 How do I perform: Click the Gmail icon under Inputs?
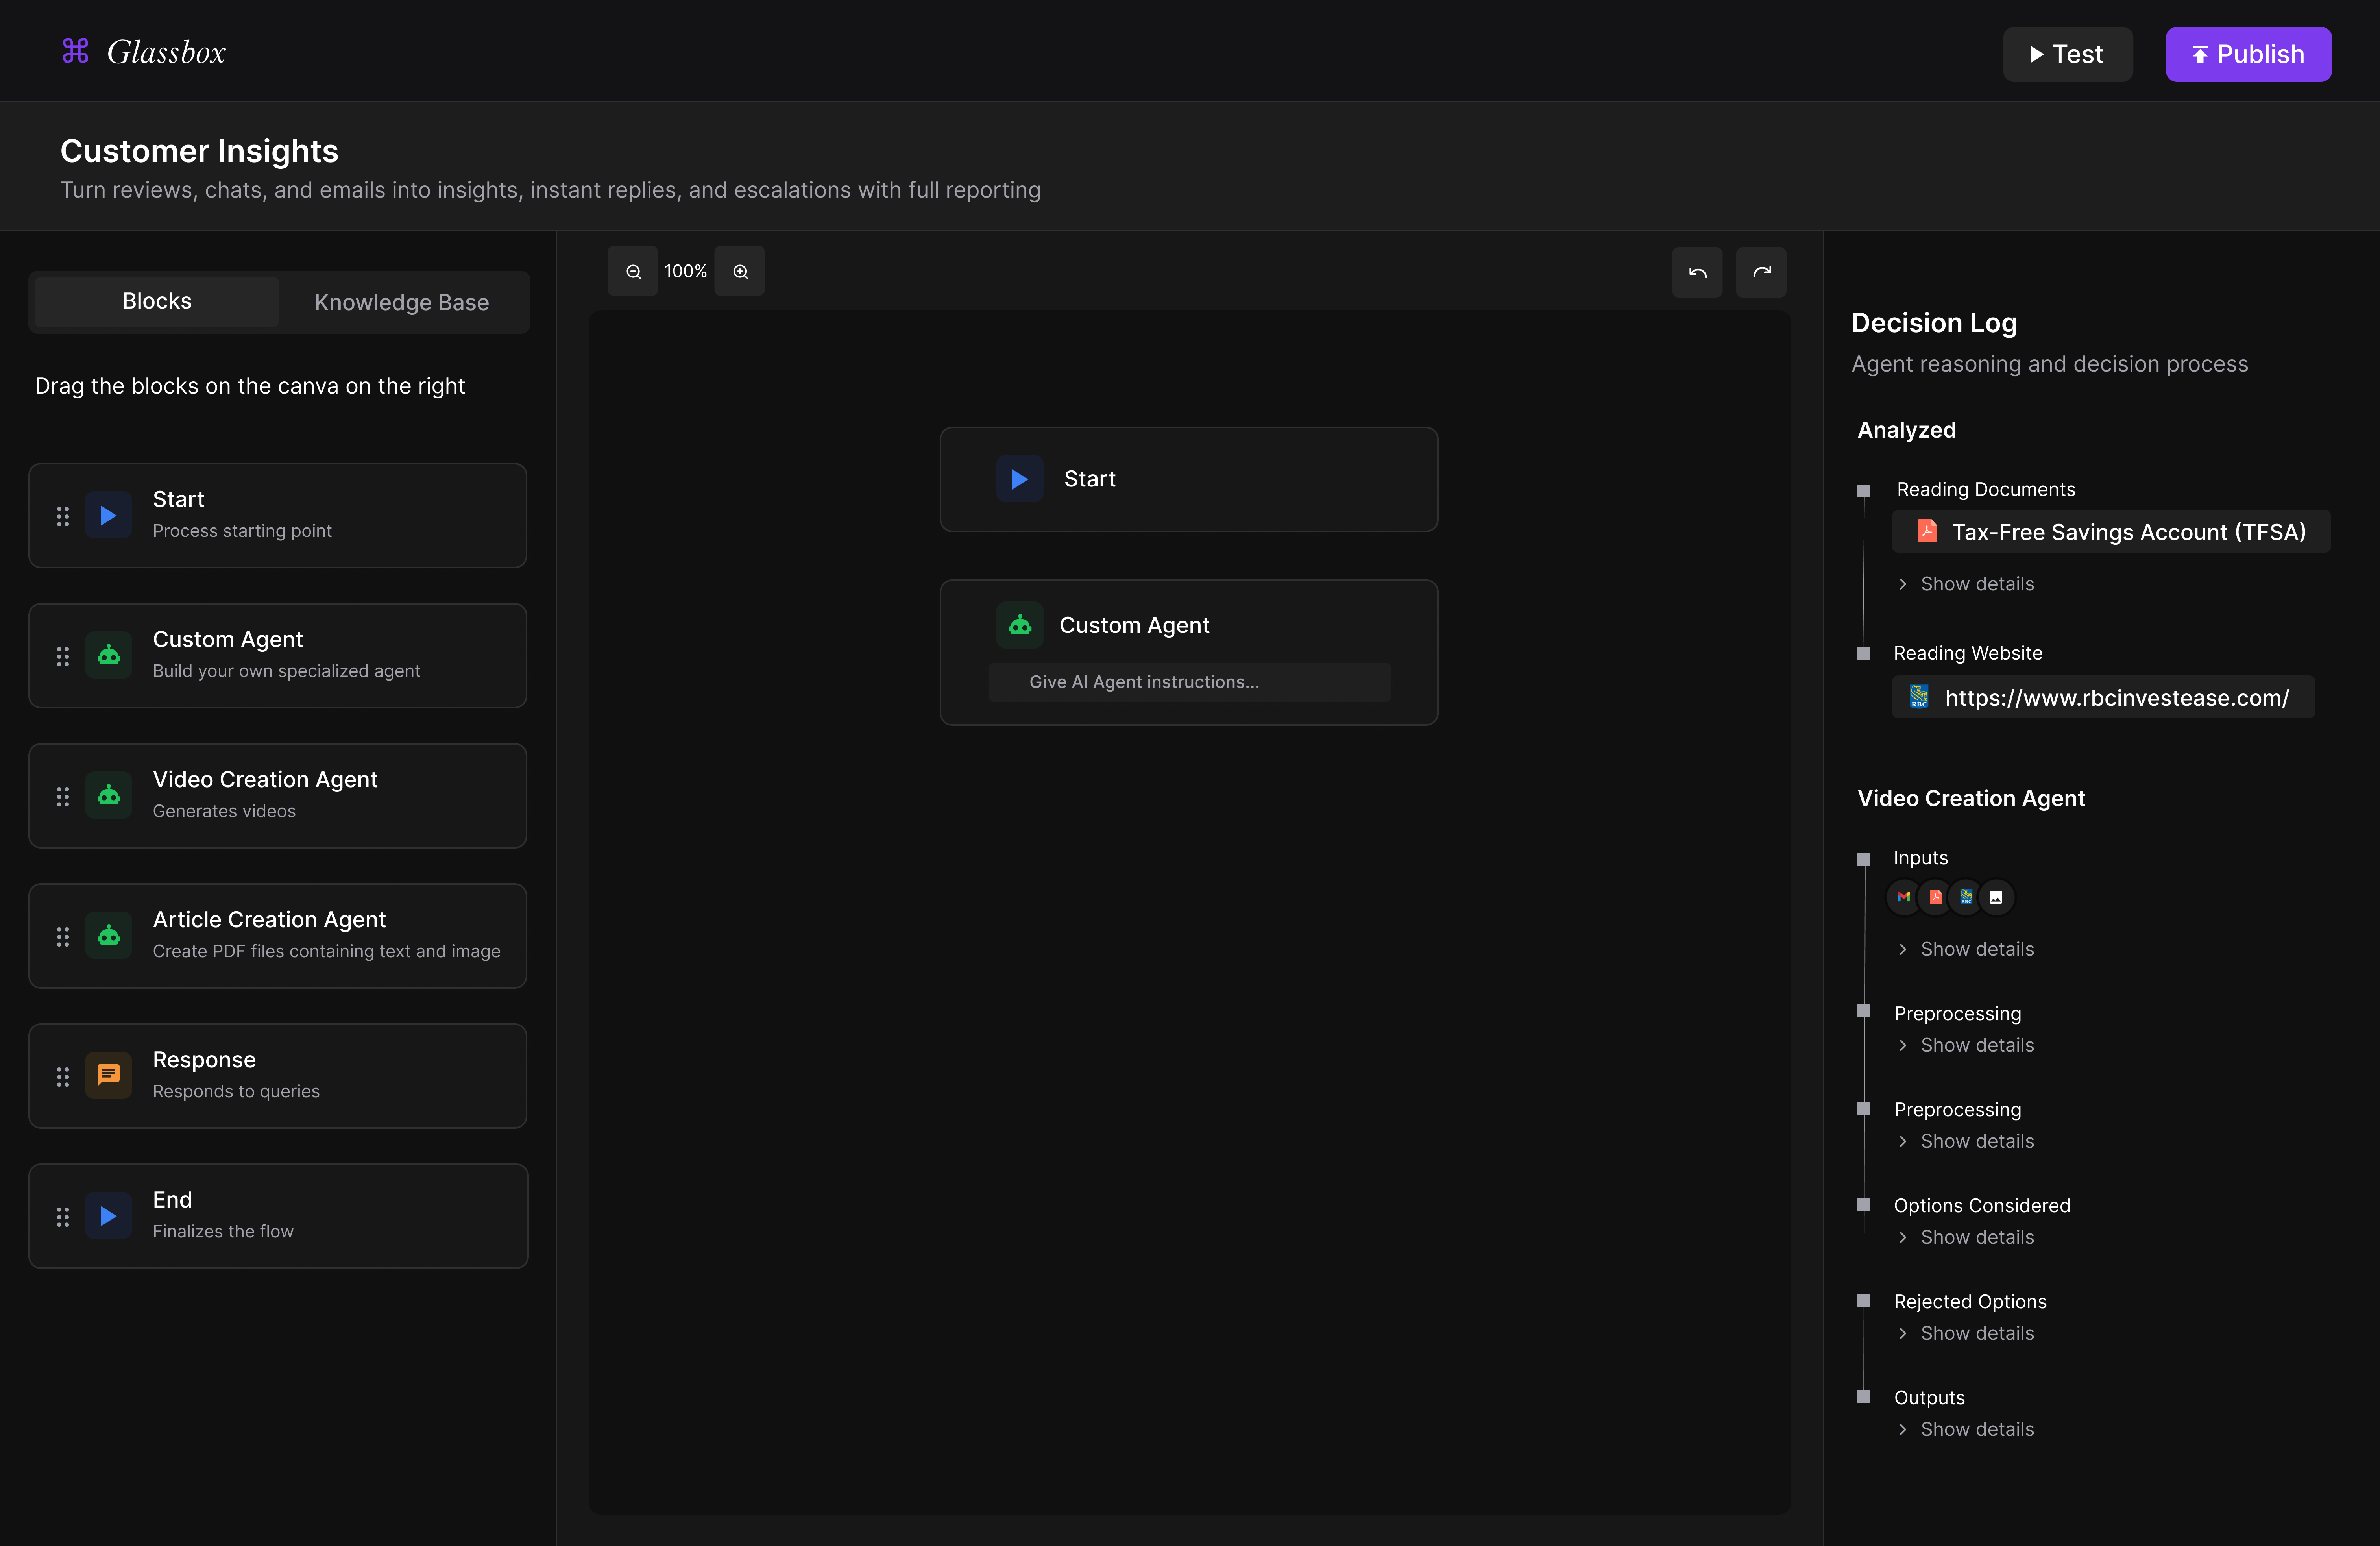point(1903,897)
